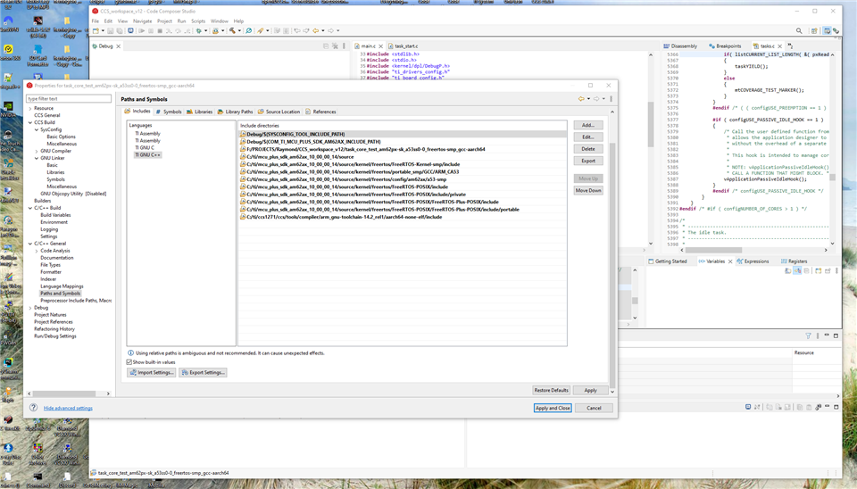
Task: Click the Build hammer icon in toolbar
Action: 232,30
